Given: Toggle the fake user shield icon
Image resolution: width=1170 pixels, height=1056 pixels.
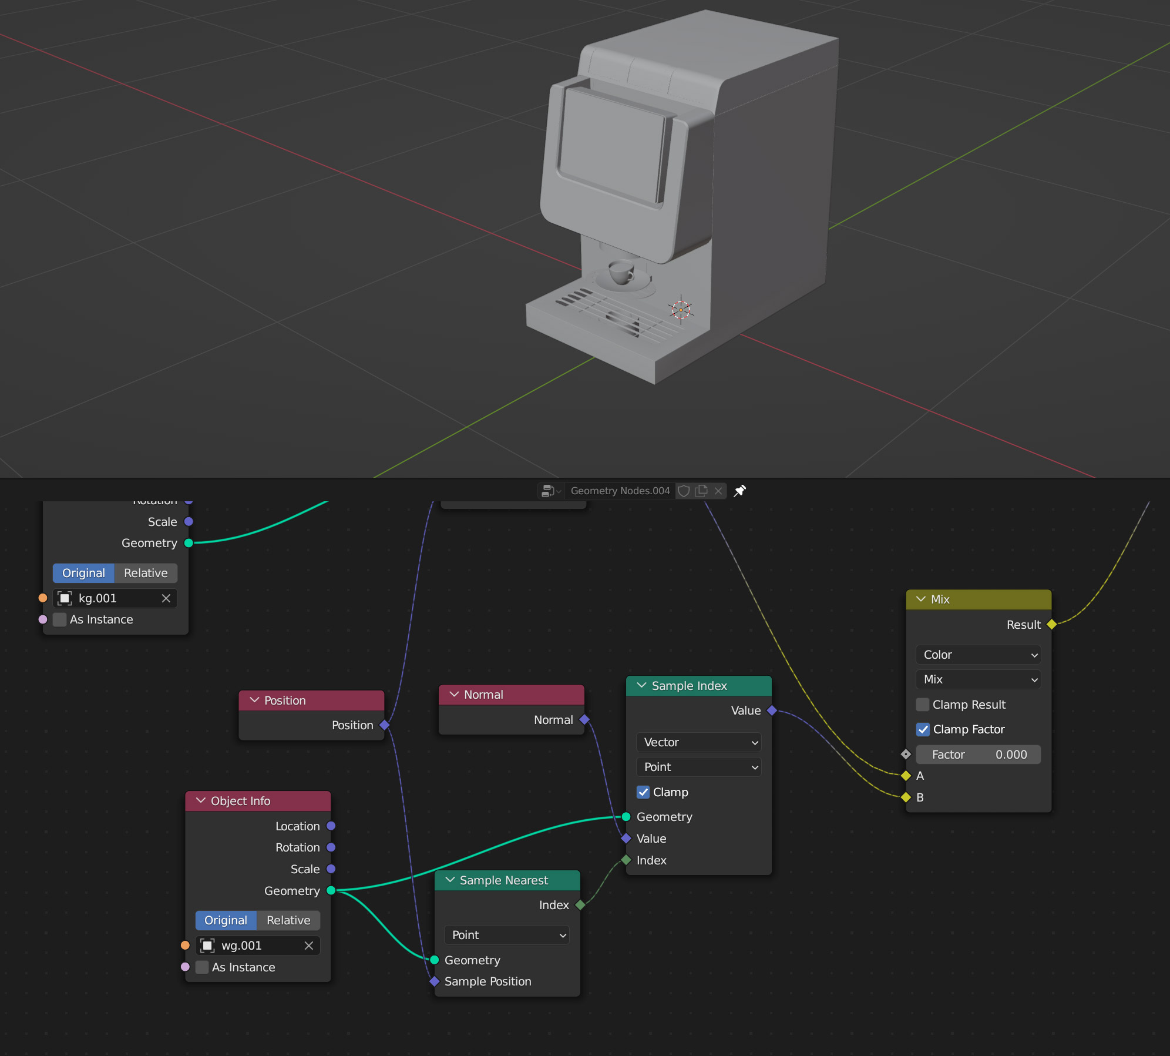Looking at the screenshot, I should click(x=684, y=491).
